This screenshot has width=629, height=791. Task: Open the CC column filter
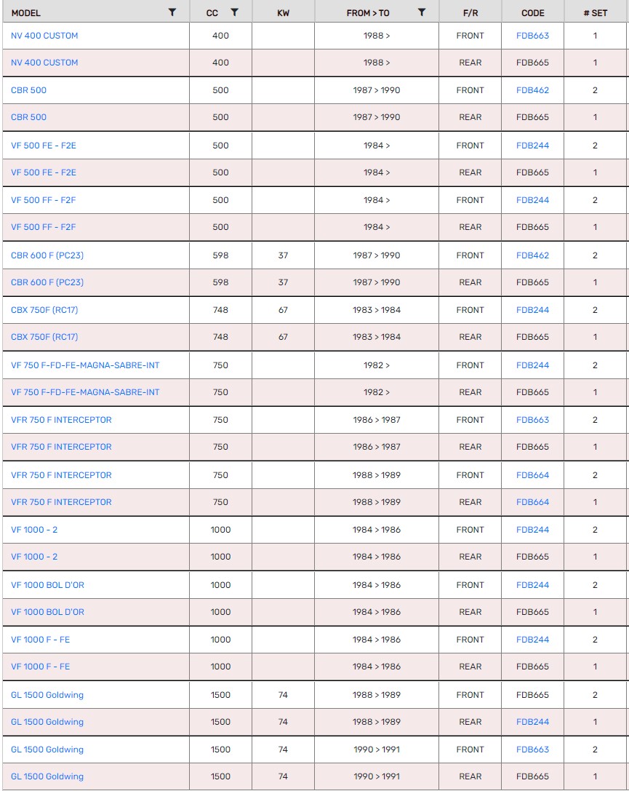pos(234,12)
